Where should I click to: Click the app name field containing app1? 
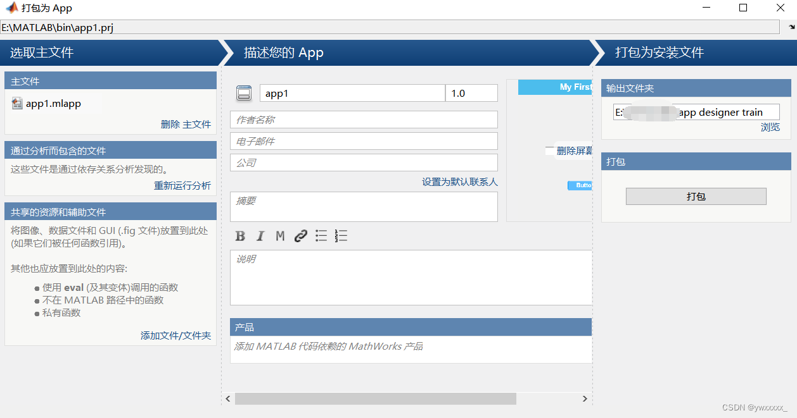(x=352, y=93)
